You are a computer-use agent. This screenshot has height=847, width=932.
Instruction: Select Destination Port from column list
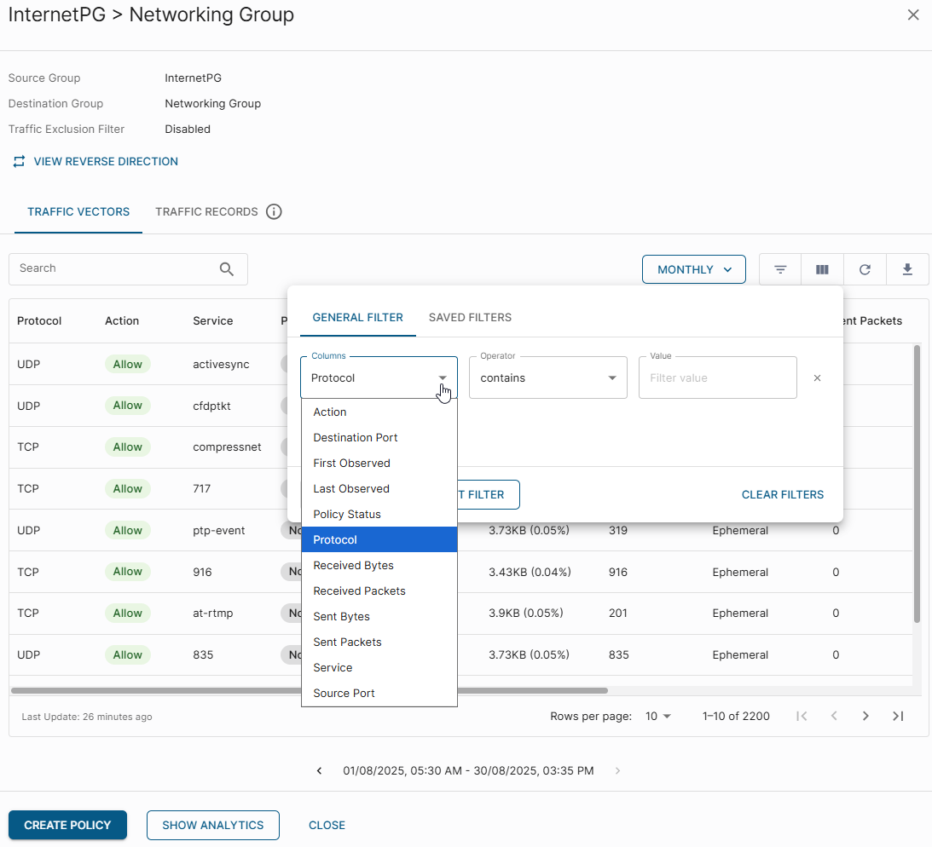click(x=356, y=438)
